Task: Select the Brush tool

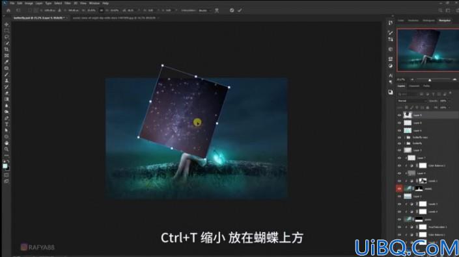Action: tap(7, 75)
